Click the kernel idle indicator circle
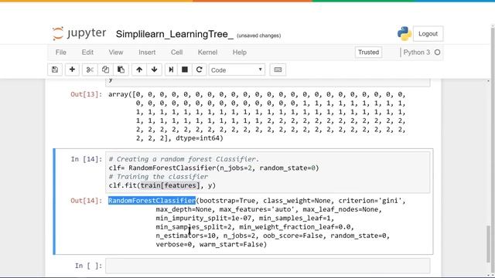This screenshot has width=495, height=278. (437, 53)
